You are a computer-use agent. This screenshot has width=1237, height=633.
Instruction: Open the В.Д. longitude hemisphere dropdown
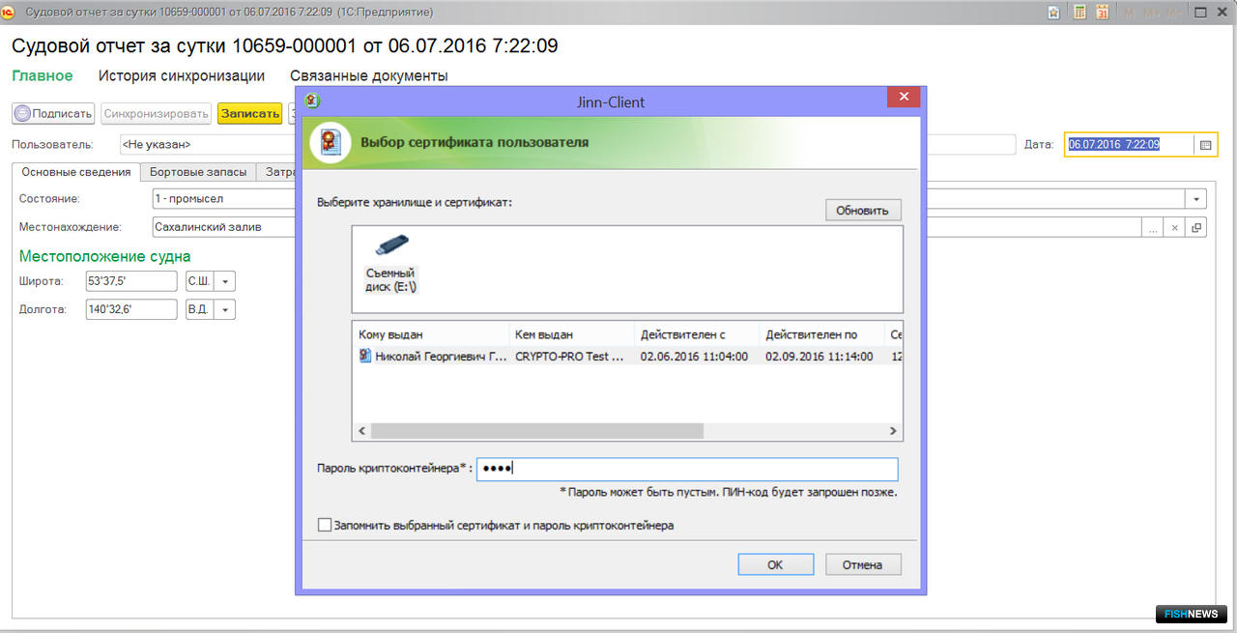pyautogui.click(x=225, y=310)
